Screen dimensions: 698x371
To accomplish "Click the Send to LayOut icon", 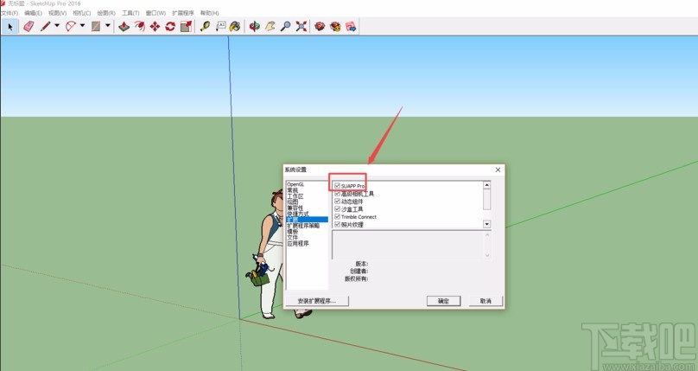I will pyautogui.click(x=351, y=27).
